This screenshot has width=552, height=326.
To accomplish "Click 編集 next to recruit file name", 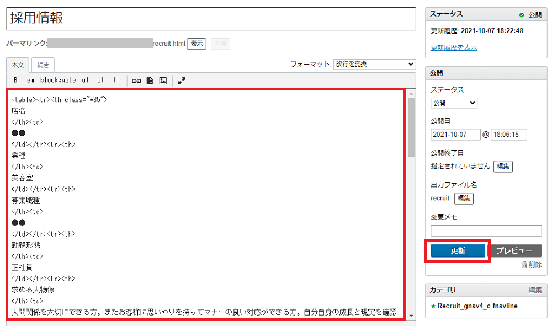I will [464, 199].
